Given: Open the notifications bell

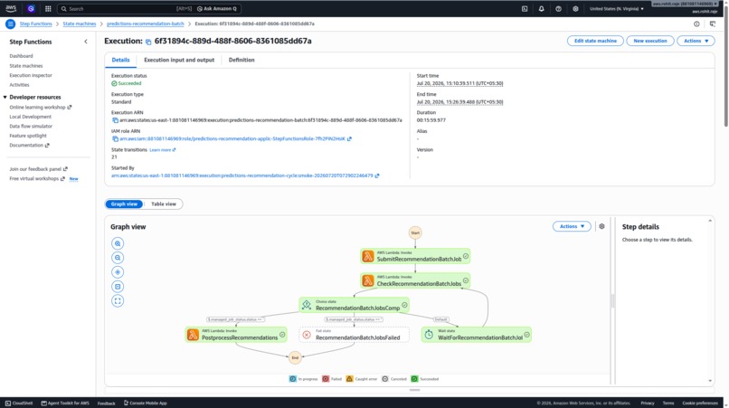Looking at the screenshot, I should [541, 8].
